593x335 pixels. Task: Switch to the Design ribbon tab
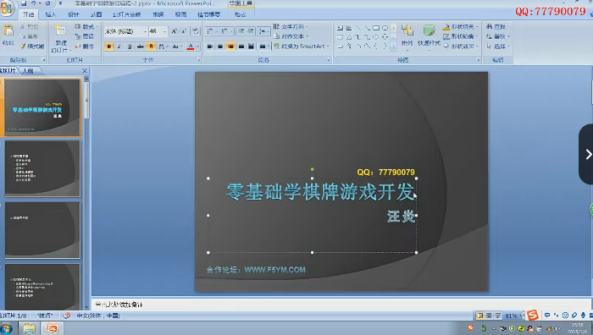point(74,14)
